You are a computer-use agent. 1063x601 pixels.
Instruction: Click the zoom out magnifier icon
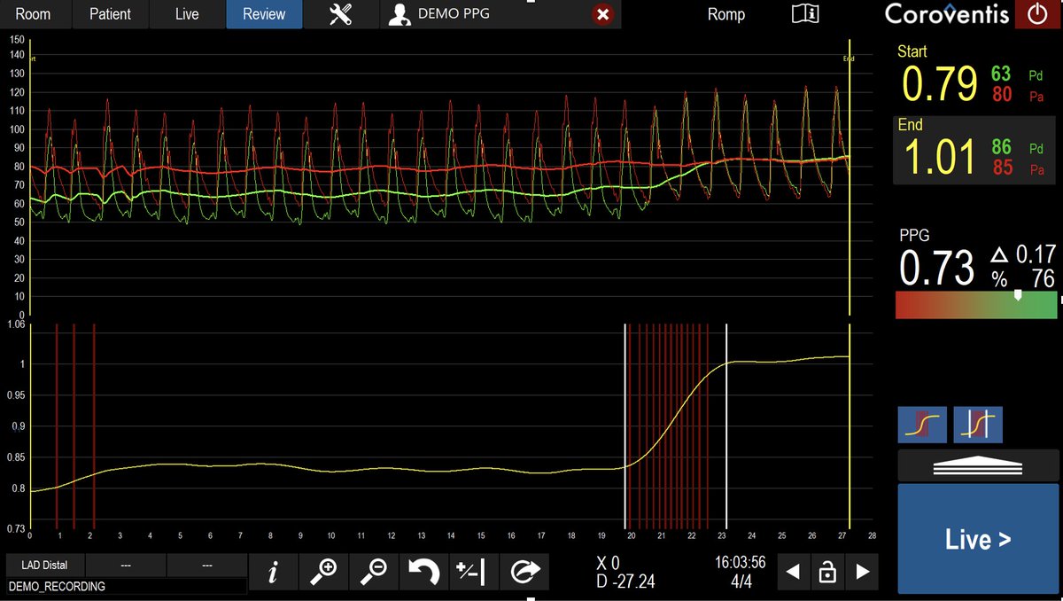tap(374, 573)
